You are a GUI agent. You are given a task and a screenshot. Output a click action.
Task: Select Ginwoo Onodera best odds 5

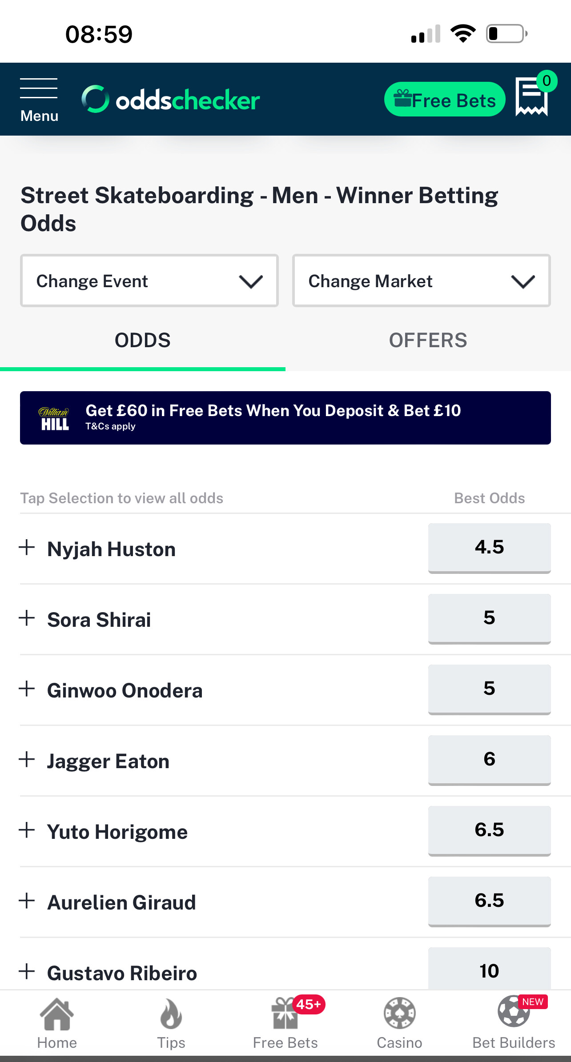pos(489,689)
